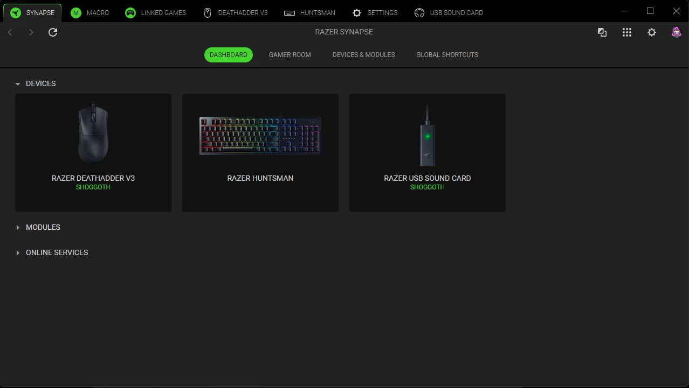The height and width of the screenshot is (388, 689).
Task: Click the Huntsman keyboard image
Action: pos(260,135)
